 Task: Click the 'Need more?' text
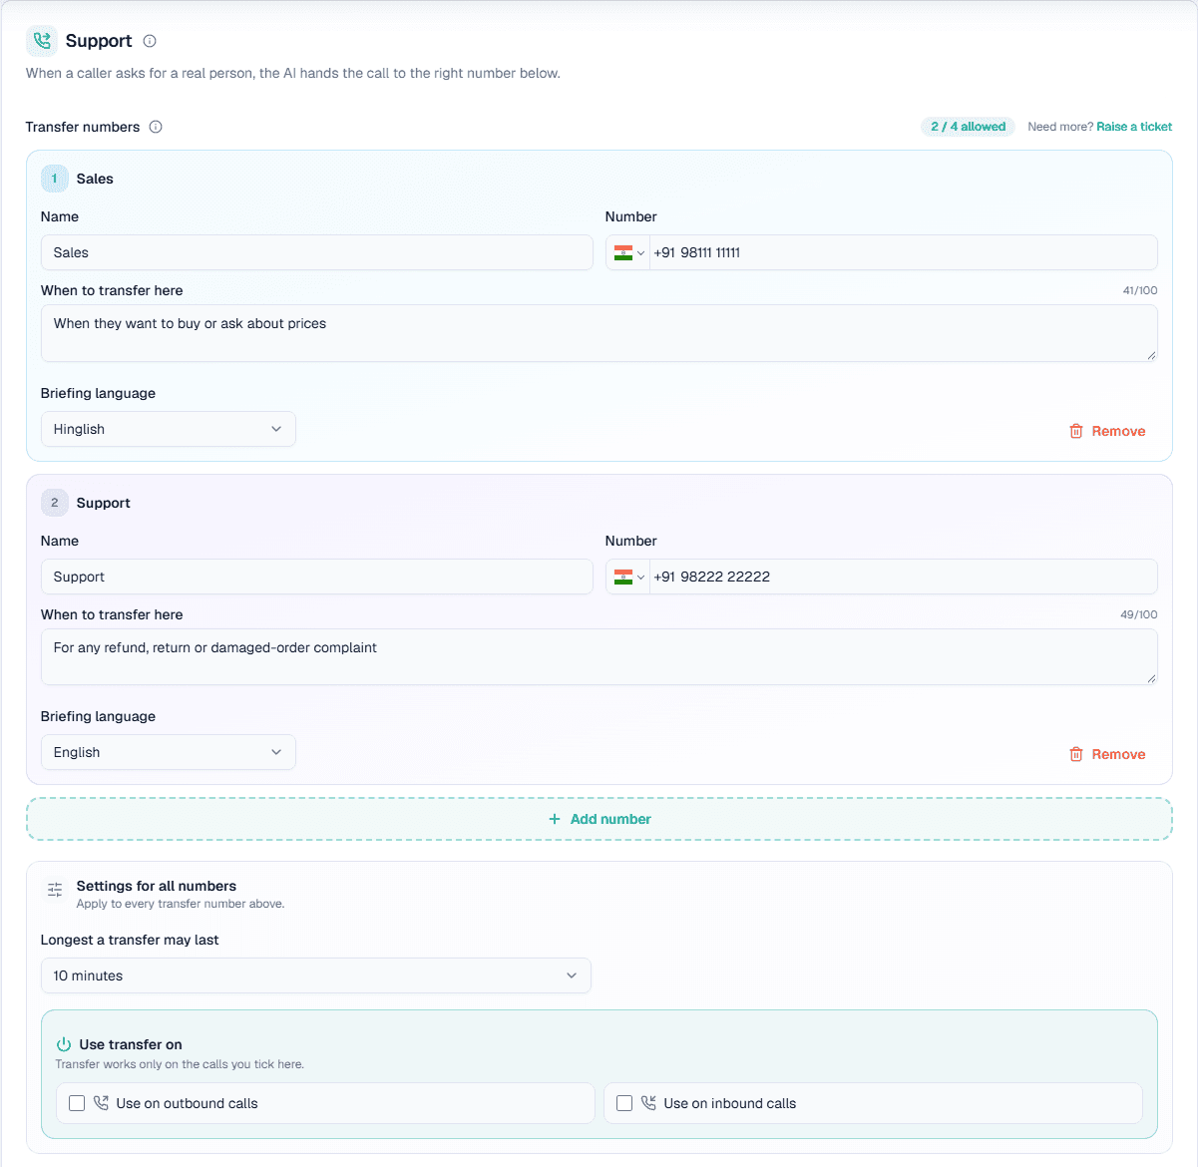click(x=1060, y=127)
